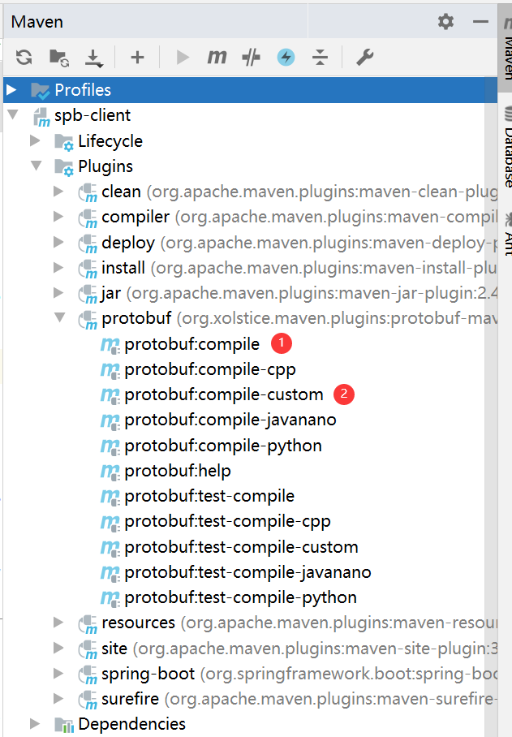Expand the install plugin
Image resolution: width=512 pixels, height=737 pixels.
click(x=58, y=267)
